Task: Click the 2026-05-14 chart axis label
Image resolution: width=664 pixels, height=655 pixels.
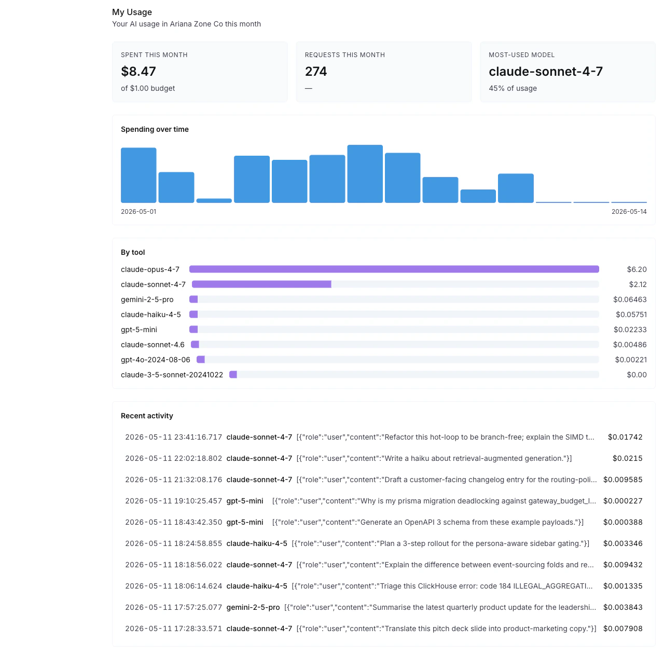Action: (629, 212)
